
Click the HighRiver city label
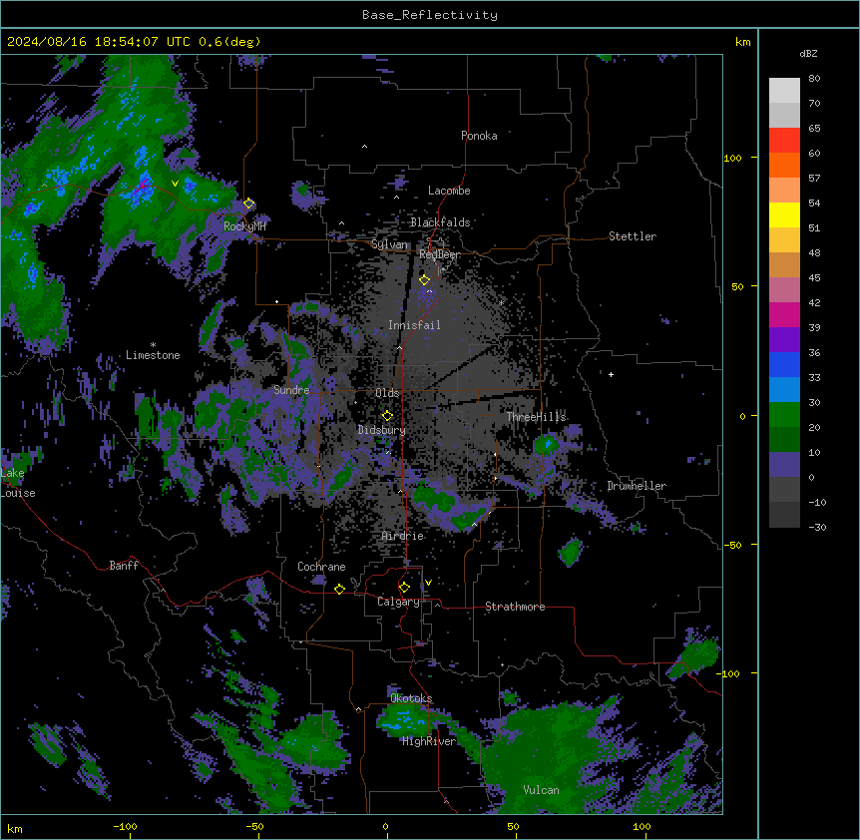pos(429,741)
